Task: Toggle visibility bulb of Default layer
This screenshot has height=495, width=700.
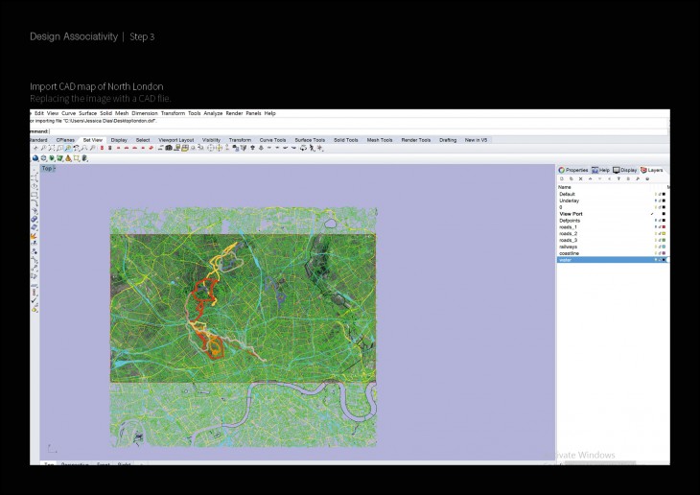Action: 656,194
